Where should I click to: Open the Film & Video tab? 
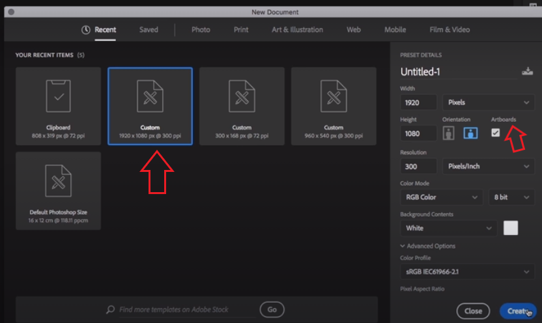(449, 29)
